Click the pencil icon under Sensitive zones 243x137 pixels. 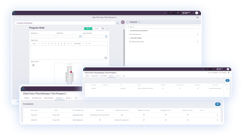point(33,65)
